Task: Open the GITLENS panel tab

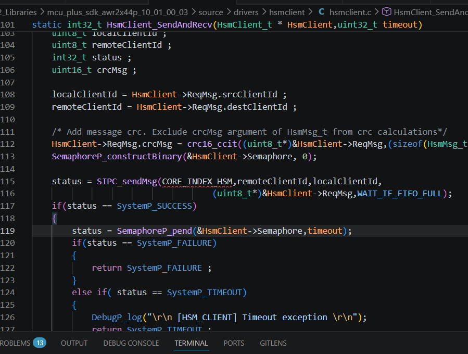Action: 273,343
